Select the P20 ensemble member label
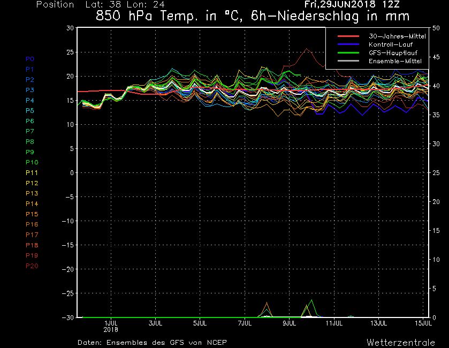Viewport: 449px width, 348px height. coord(31,266)
